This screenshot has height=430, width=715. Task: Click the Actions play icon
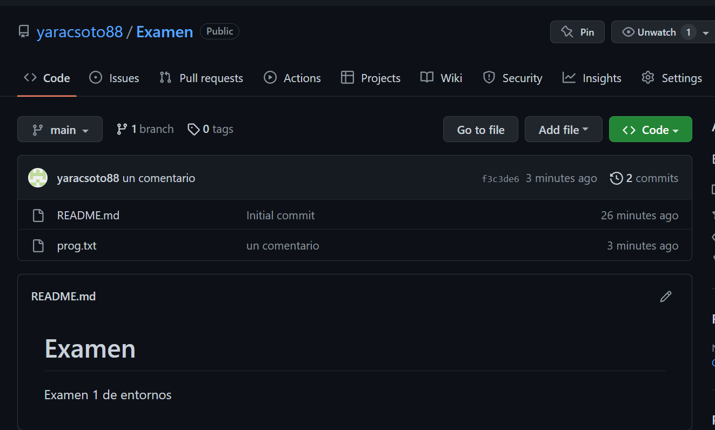(x=270, y=77)
